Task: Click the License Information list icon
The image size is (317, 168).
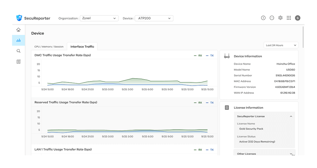Action: pyautogui.click(x=227, y=107)
